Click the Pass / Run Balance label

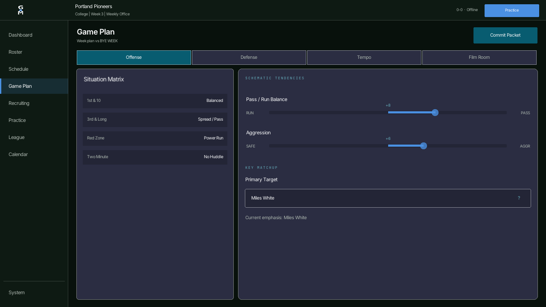[267, 99]
